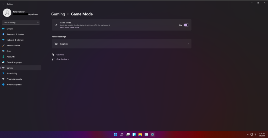Viewport: 268px width, 138px height.
Task: Open Apps settings category
Action: click(21, 51)
